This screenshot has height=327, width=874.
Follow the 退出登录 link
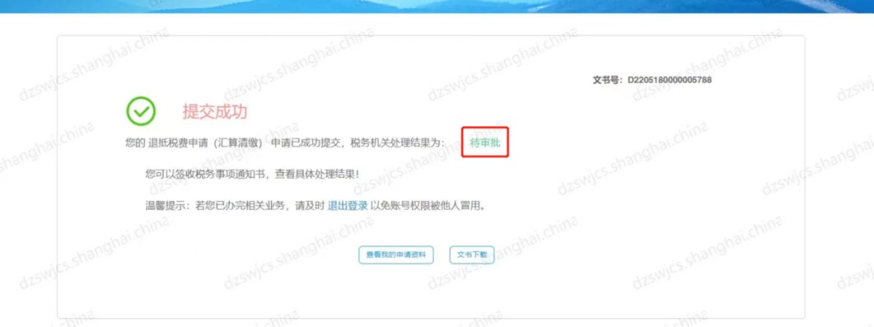347,206
